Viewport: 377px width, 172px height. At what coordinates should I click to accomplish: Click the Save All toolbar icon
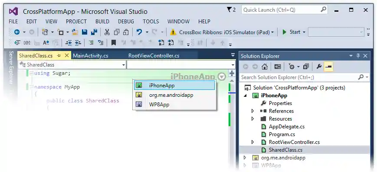click(x=94, y=32)
